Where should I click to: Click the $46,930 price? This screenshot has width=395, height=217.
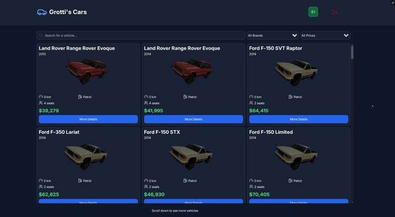154,194
